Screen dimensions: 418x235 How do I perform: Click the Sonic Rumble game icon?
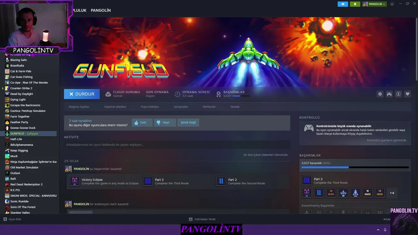[7, 201]
